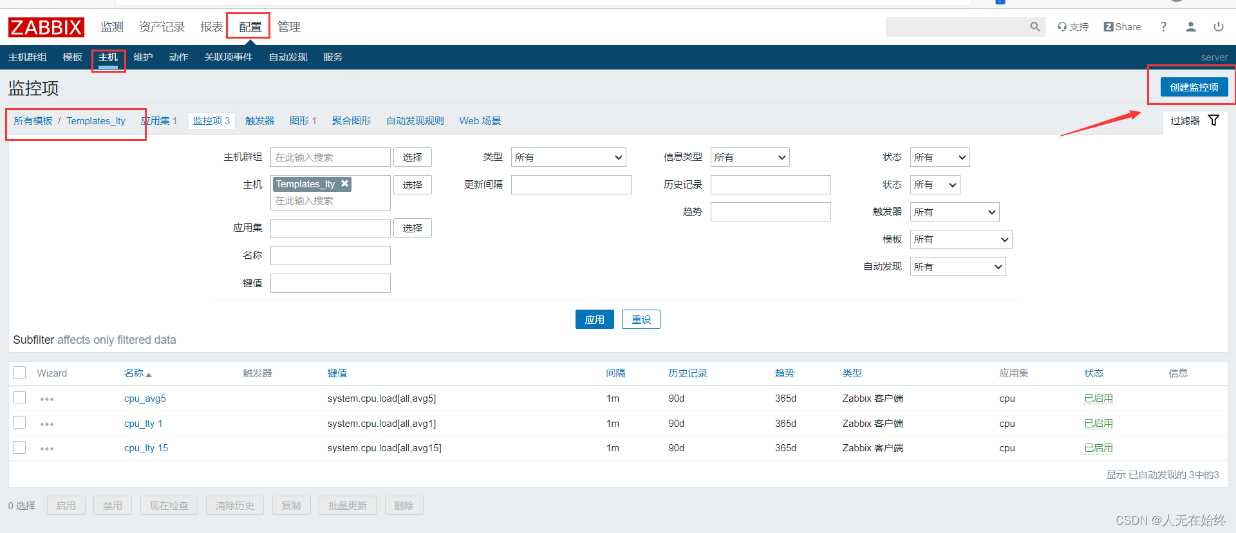The height and width of the screenshot is (533, 1236).
Task: Open wizard menu for cpu_lty 15
Action: click(47, 449)
